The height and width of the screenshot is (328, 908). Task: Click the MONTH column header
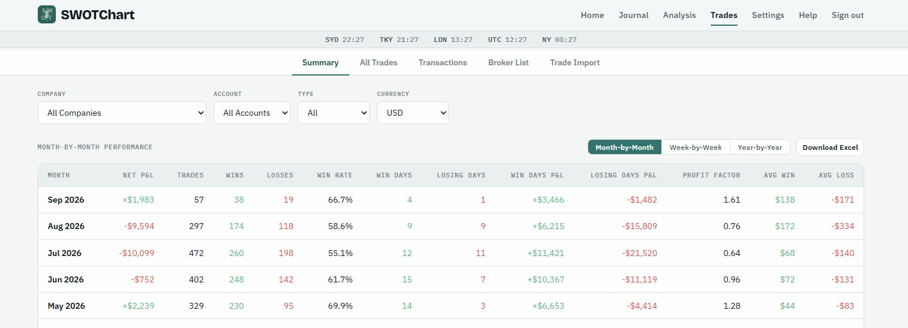pos(59,175)
